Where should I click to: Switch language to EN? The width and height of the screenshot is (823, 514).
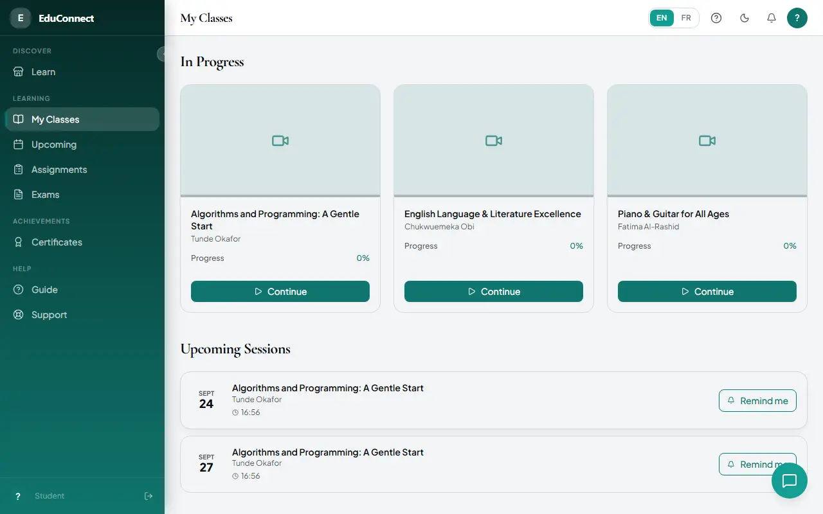662,18
